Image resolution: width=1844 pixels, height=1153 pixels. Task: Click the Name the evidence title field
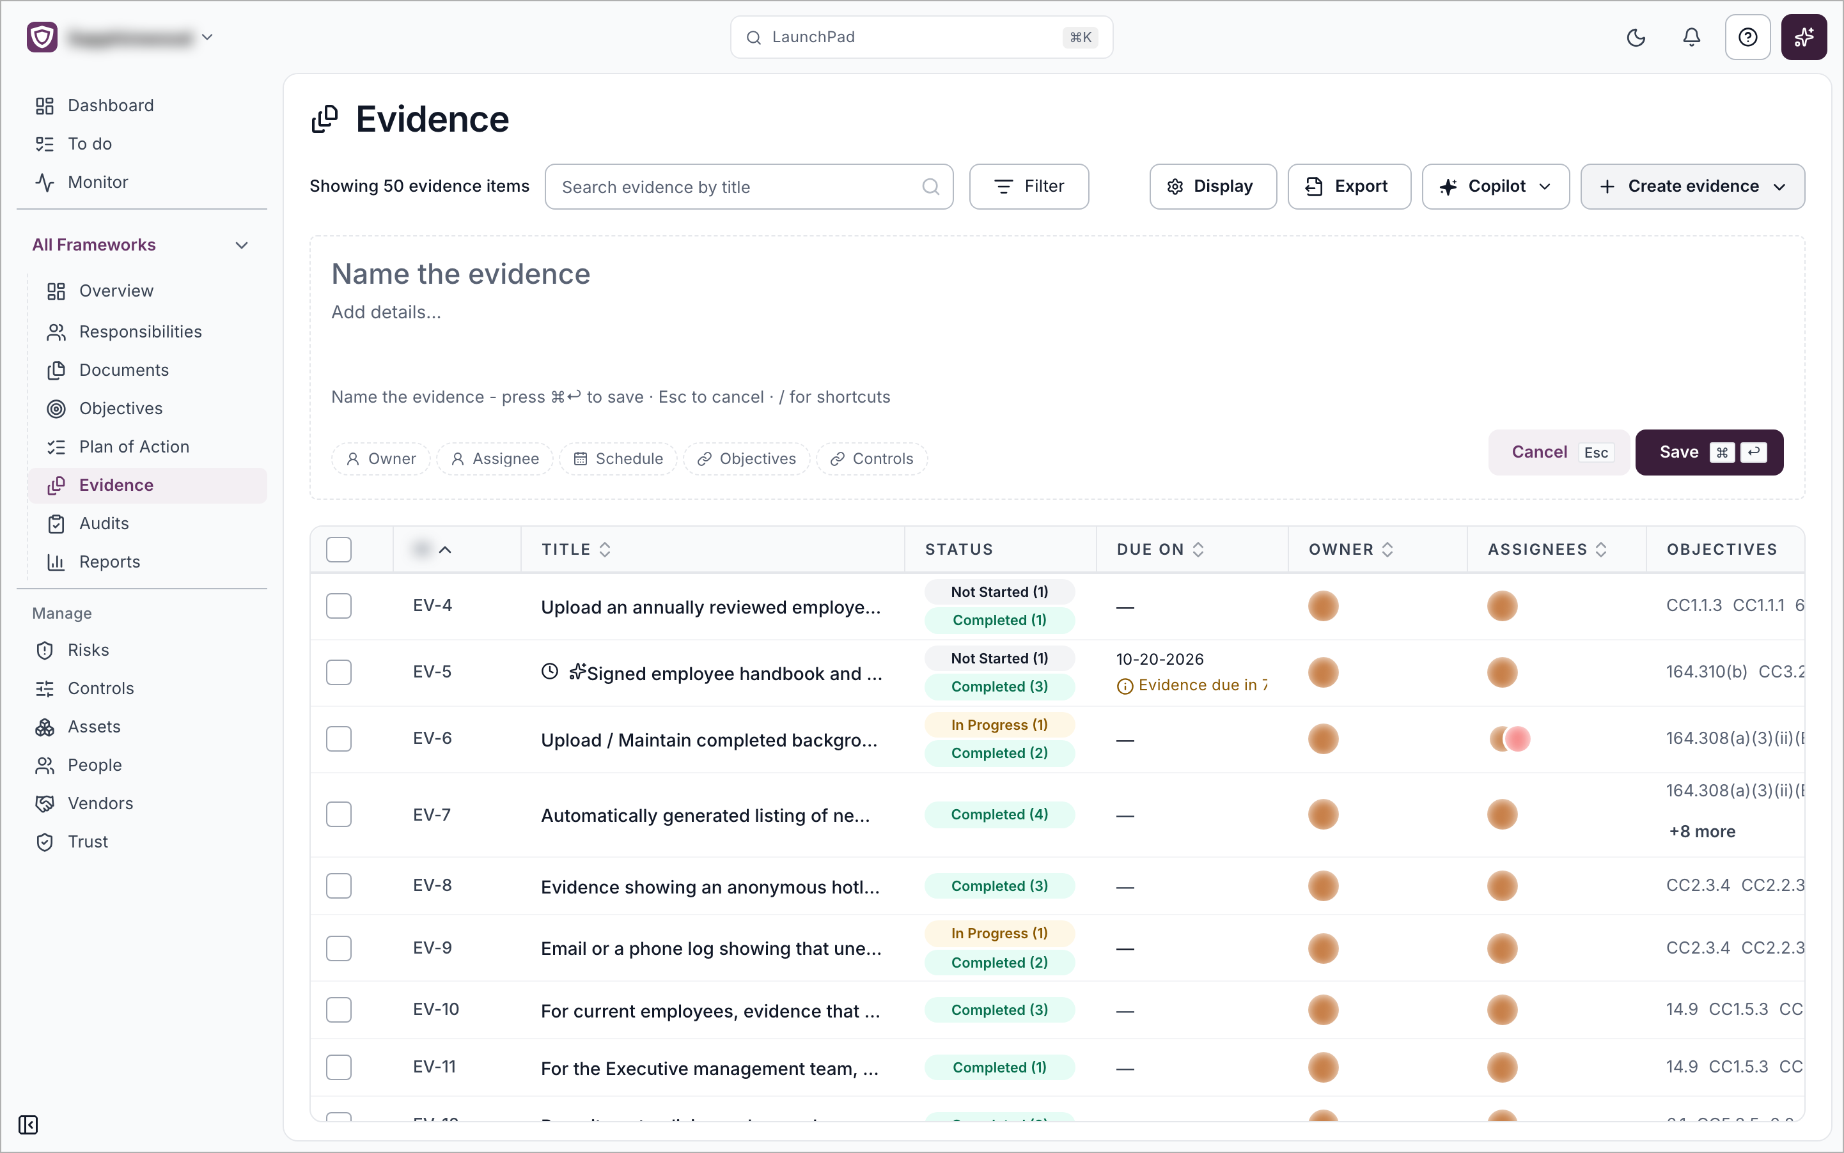(x=461, y=275)
